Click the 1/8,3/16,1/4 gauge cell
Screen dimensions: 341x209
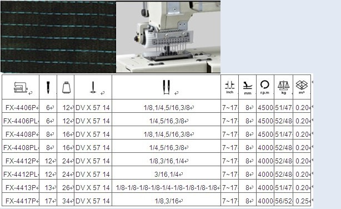pos(167,161)
